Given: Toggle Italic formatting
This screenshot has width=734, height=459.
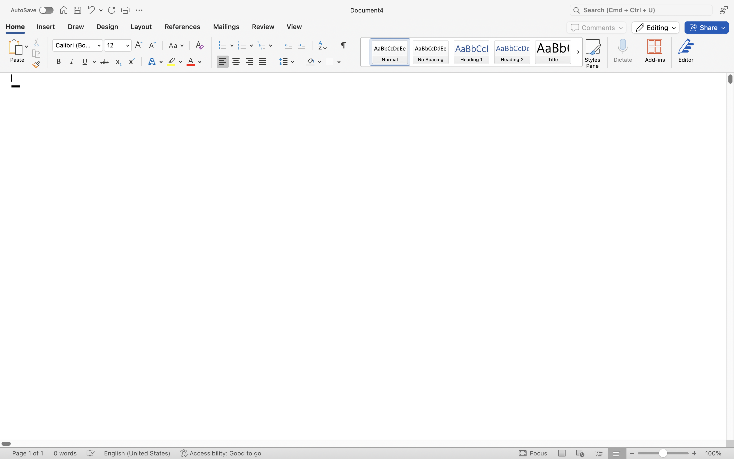Looking at the screenshot, I should (72, 62).
